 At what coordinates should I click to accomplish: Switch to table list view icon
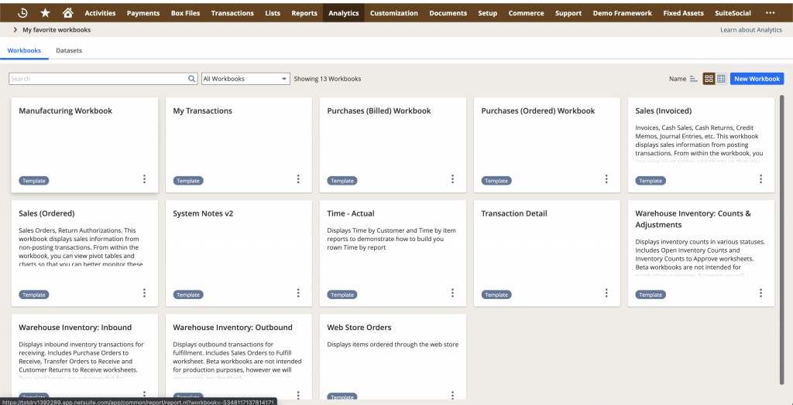pos(721,79)
